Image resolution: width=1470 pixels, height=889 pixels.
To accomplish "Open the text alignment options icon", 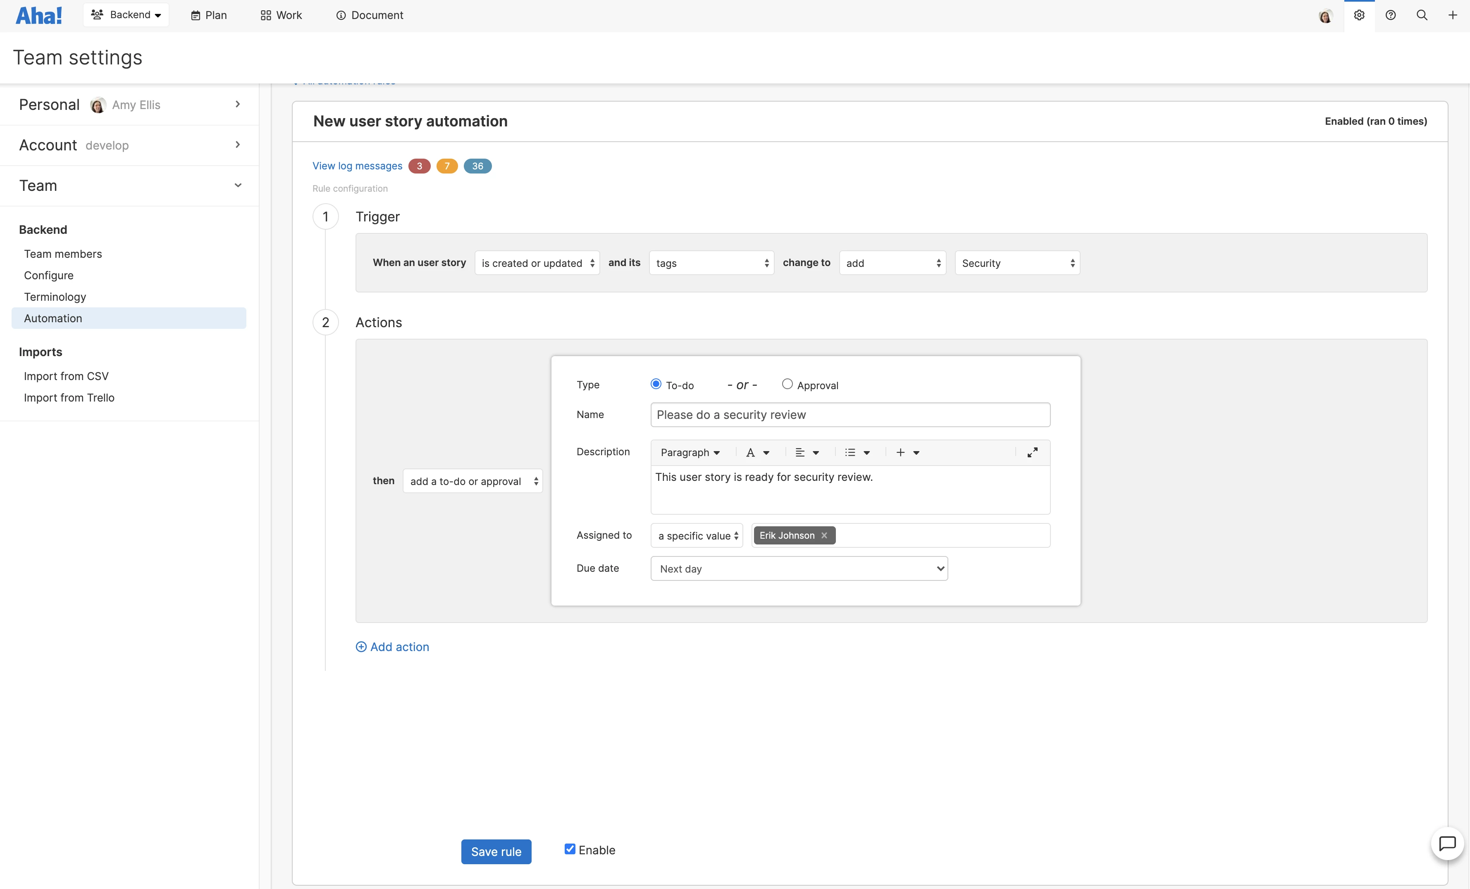I will click(807, 452).
